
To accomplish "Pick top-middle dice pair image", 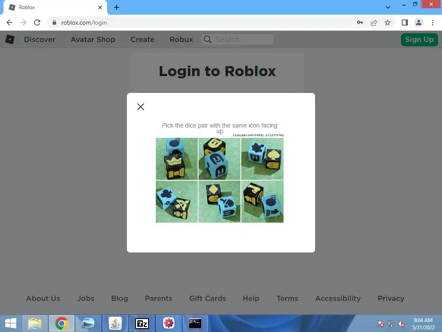I will pyautogui.click(x=219, y=159).
